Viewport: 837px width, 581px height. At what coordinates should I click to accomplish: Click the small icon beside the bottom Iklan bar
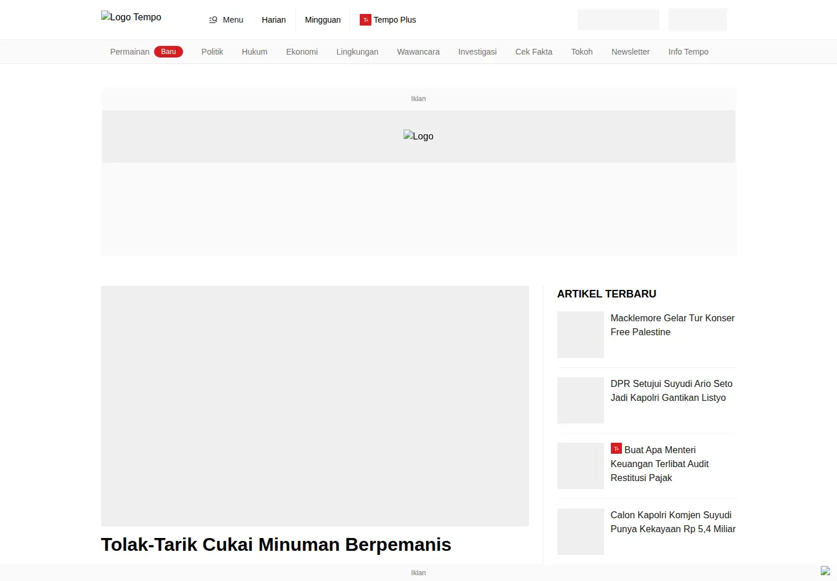(x=825, y=571)
